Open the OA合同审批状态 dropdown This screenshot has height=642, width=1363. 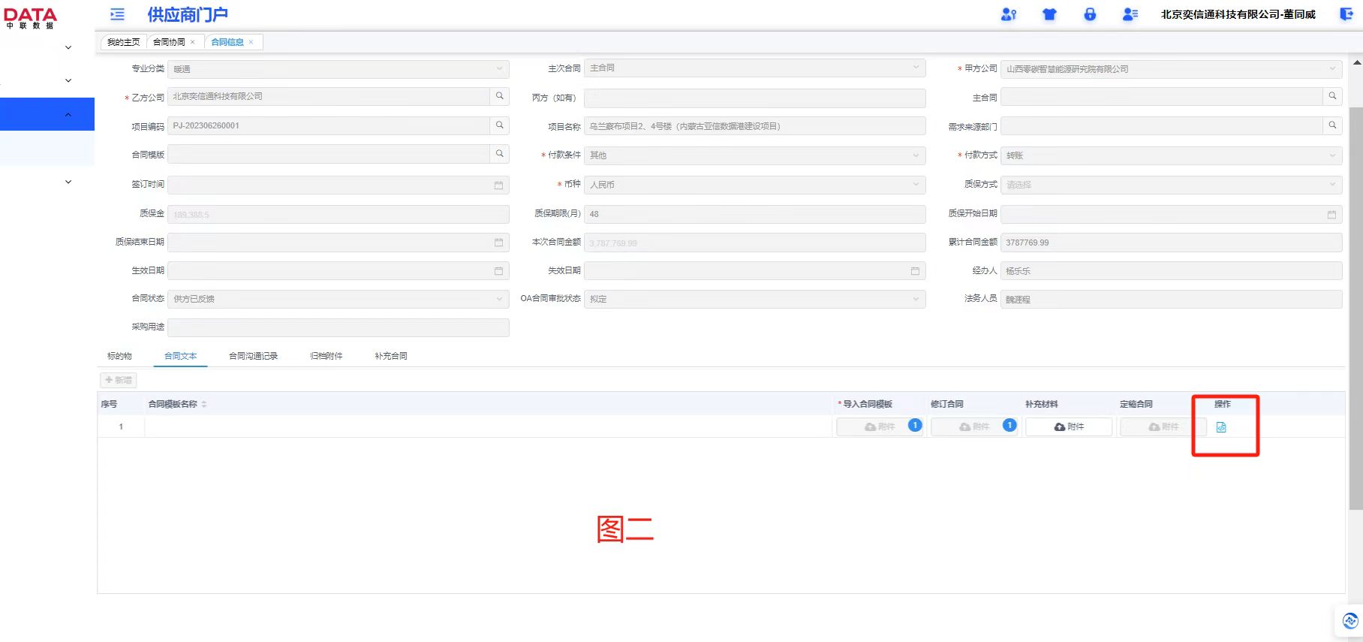click(755, 299)
